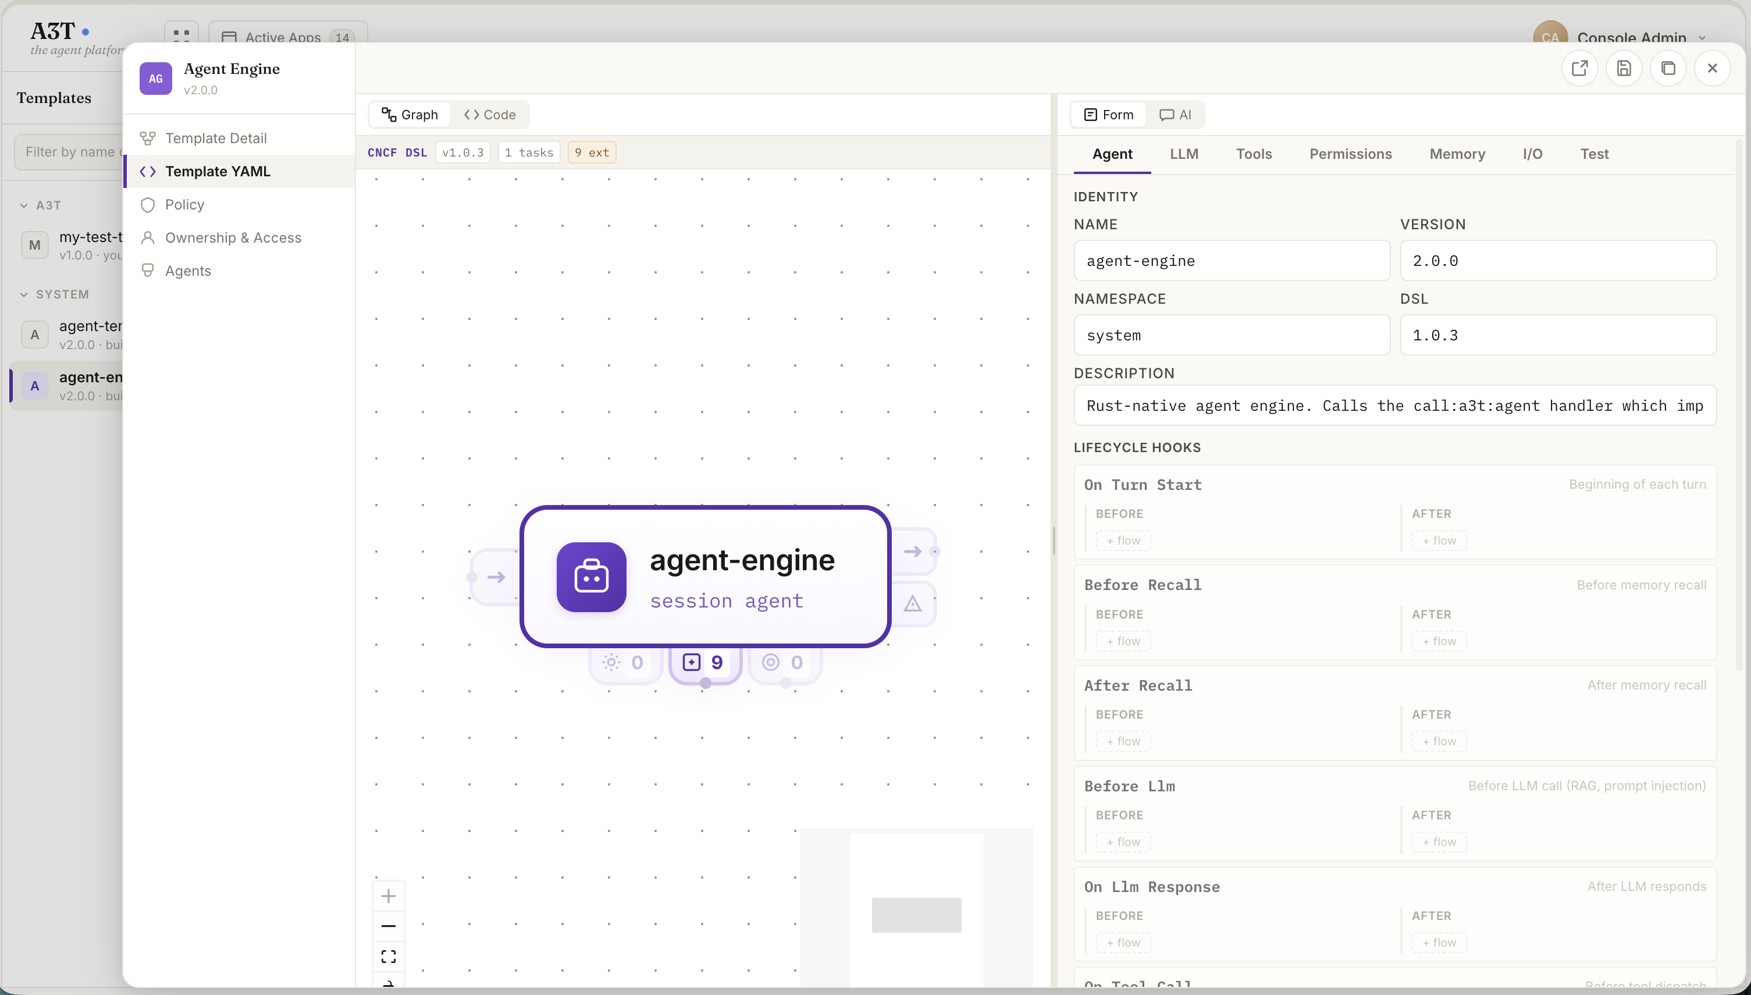Click the zoom in canvas button

(x=389, y=896)
